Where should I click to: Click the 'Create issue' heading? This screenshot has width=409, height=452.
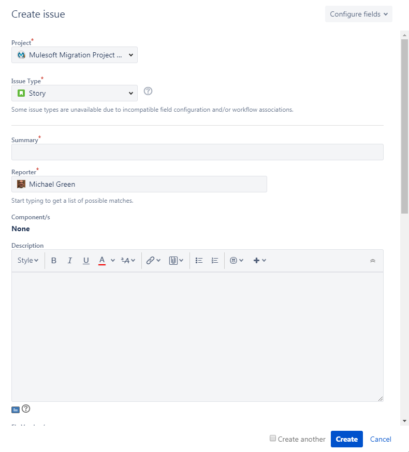pos(38,14)
